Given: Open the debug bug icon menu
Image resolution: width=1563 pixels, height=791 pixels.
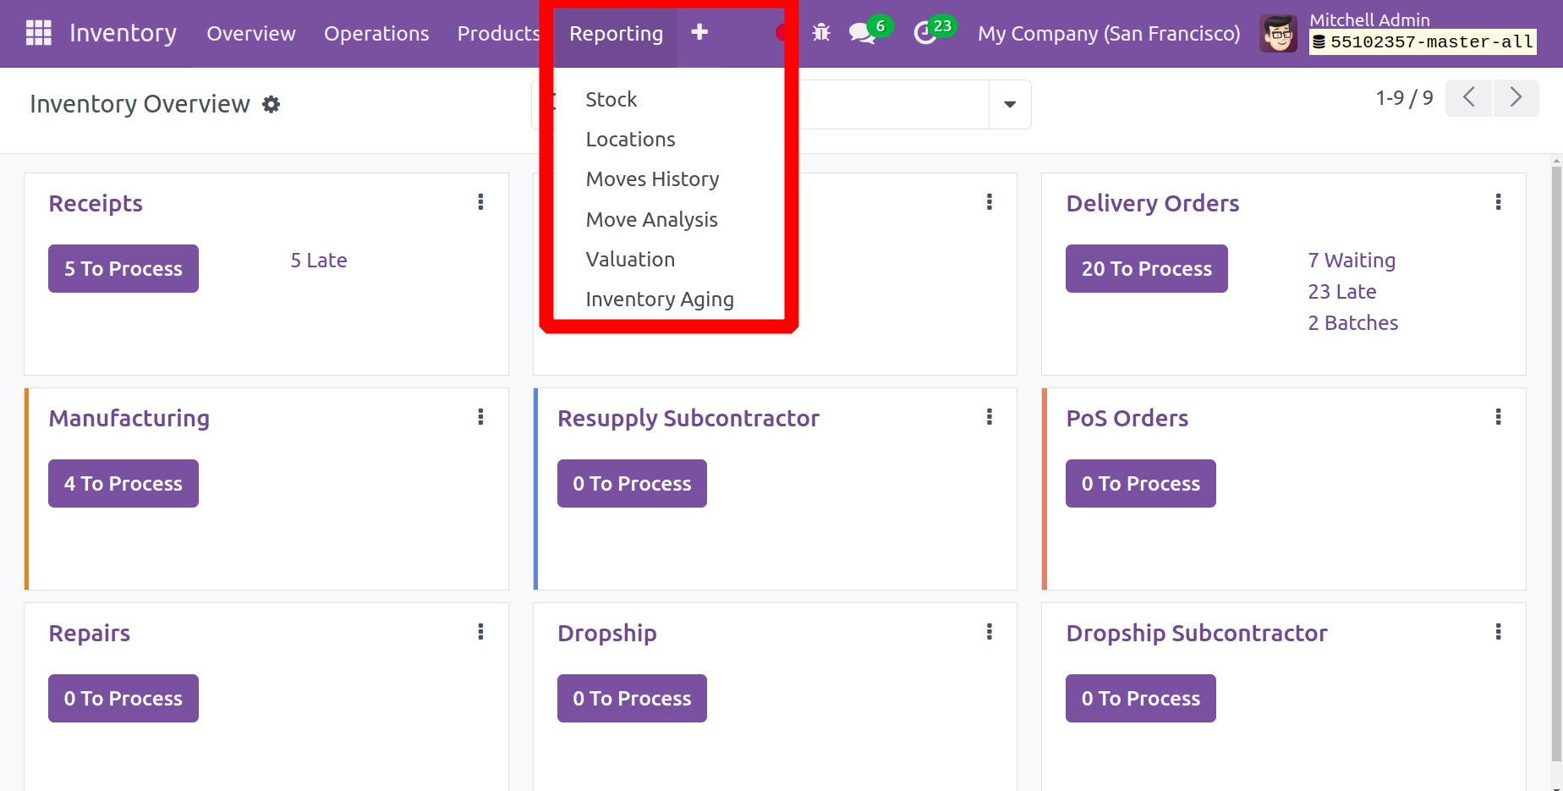Looking at the screenshot, I should [820, 33].
